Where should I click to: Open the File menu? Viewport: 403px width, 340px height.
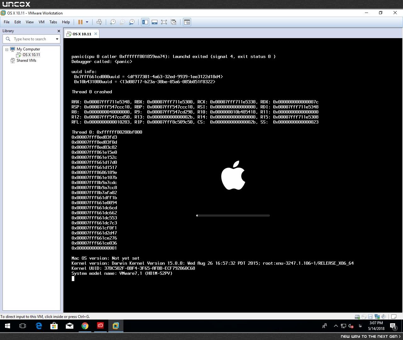[x=7, y=22]
